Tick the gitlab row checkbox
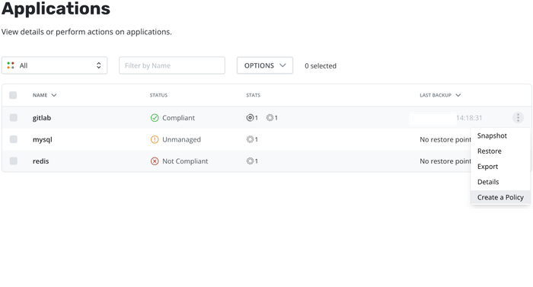This screenshot has height=287, width=533. tap(13, 118)
